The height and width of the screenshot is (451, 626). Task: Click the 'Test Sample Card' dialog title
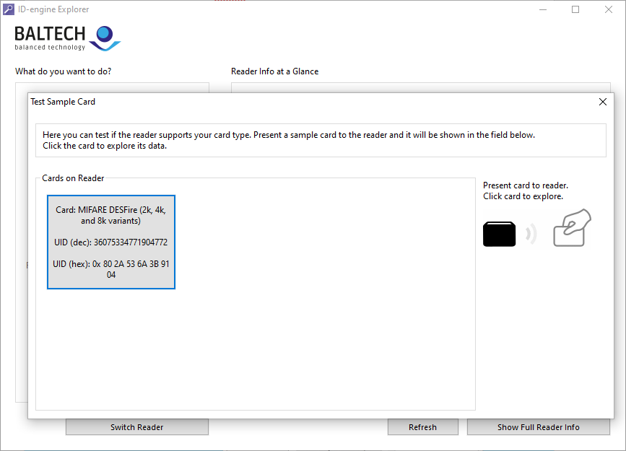(x=63, y=102)
